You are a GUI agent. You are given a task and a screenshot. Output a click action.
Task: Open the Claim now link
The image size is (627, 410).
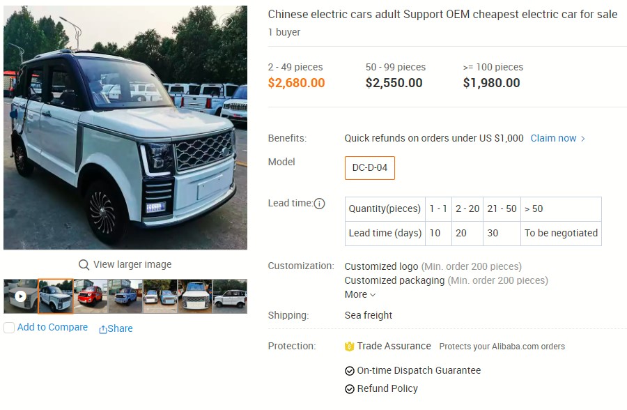coord(553,138)
